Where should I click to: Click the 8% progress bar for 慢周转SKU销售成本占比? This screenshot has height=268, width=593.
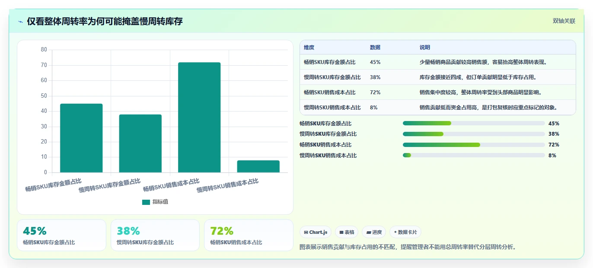(x=474, y=155)
